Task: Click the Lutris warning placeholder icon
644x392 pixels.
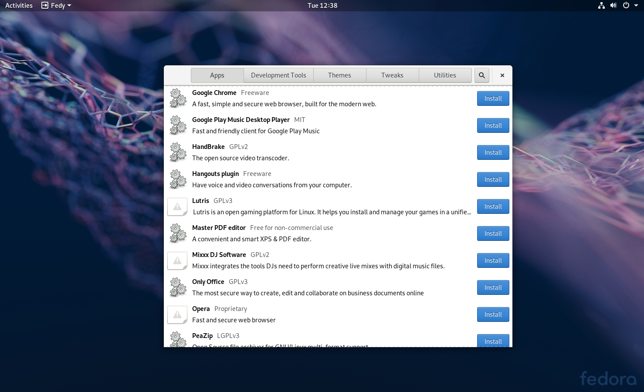Action: [177, 206]
